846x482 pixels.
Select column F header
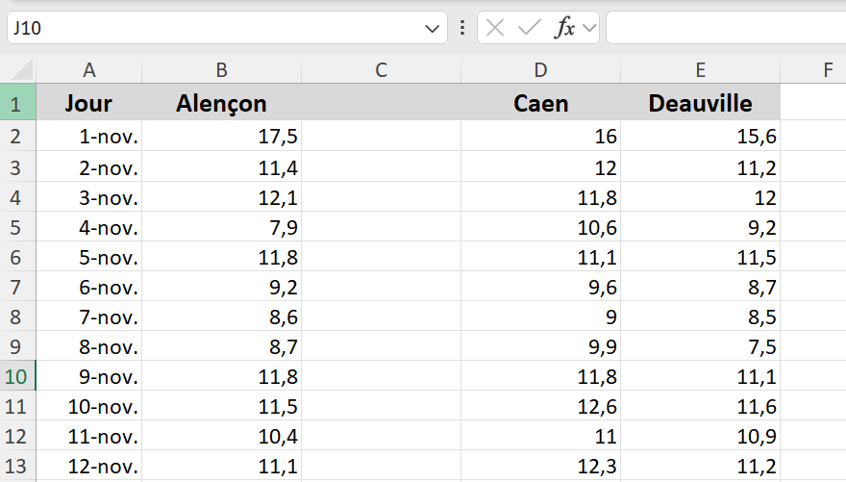[828, 70]
